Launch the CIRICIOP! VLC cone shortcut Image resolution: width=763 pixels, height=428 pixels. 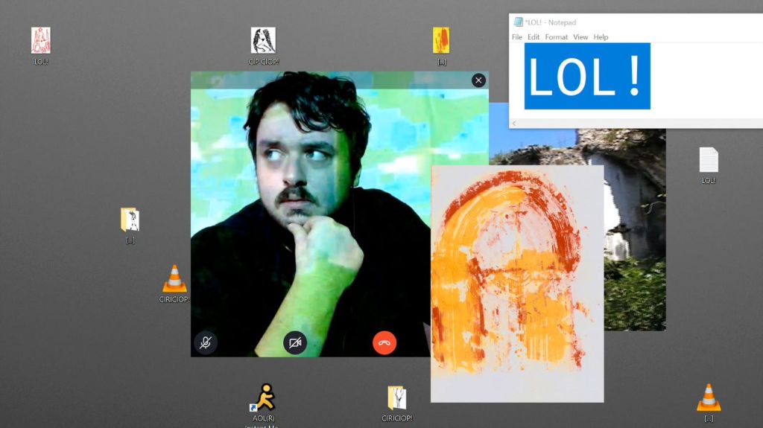click(174, 280)
